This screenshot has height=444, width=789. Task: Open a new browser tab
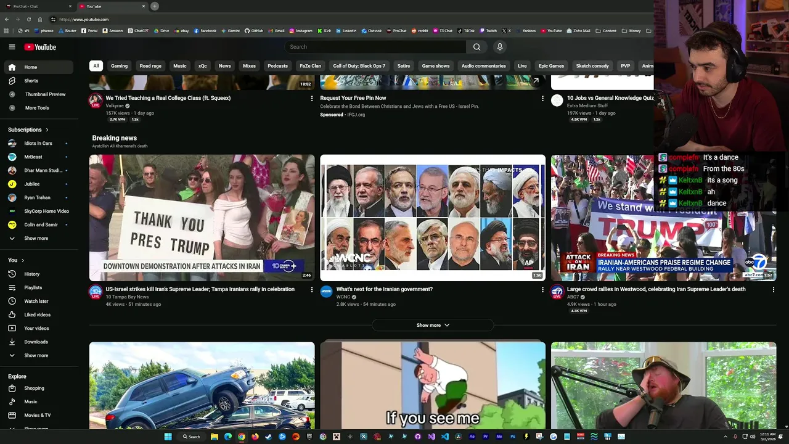click(x=155, y=6)
